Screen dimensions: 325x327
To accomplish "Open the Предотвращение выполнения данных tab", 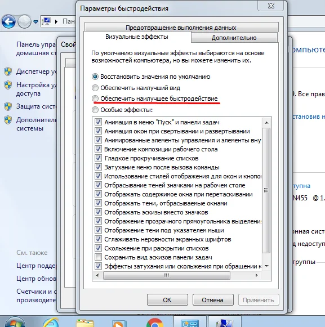I will [x=181, y=27].
